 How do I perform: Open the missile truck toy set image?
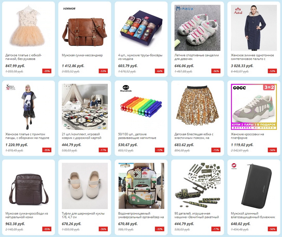tap(197, 186)
